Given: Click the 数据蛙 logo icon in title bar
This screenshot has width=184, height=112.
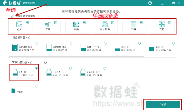Looking at the screenshot, I should click(x=5, y=3).
